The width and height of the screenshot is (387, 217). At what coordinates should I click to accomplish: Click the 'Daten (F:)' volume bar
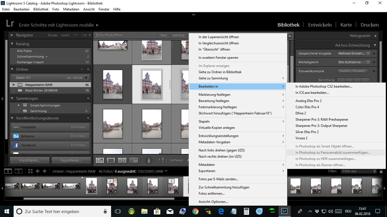[x=50, y=78]
